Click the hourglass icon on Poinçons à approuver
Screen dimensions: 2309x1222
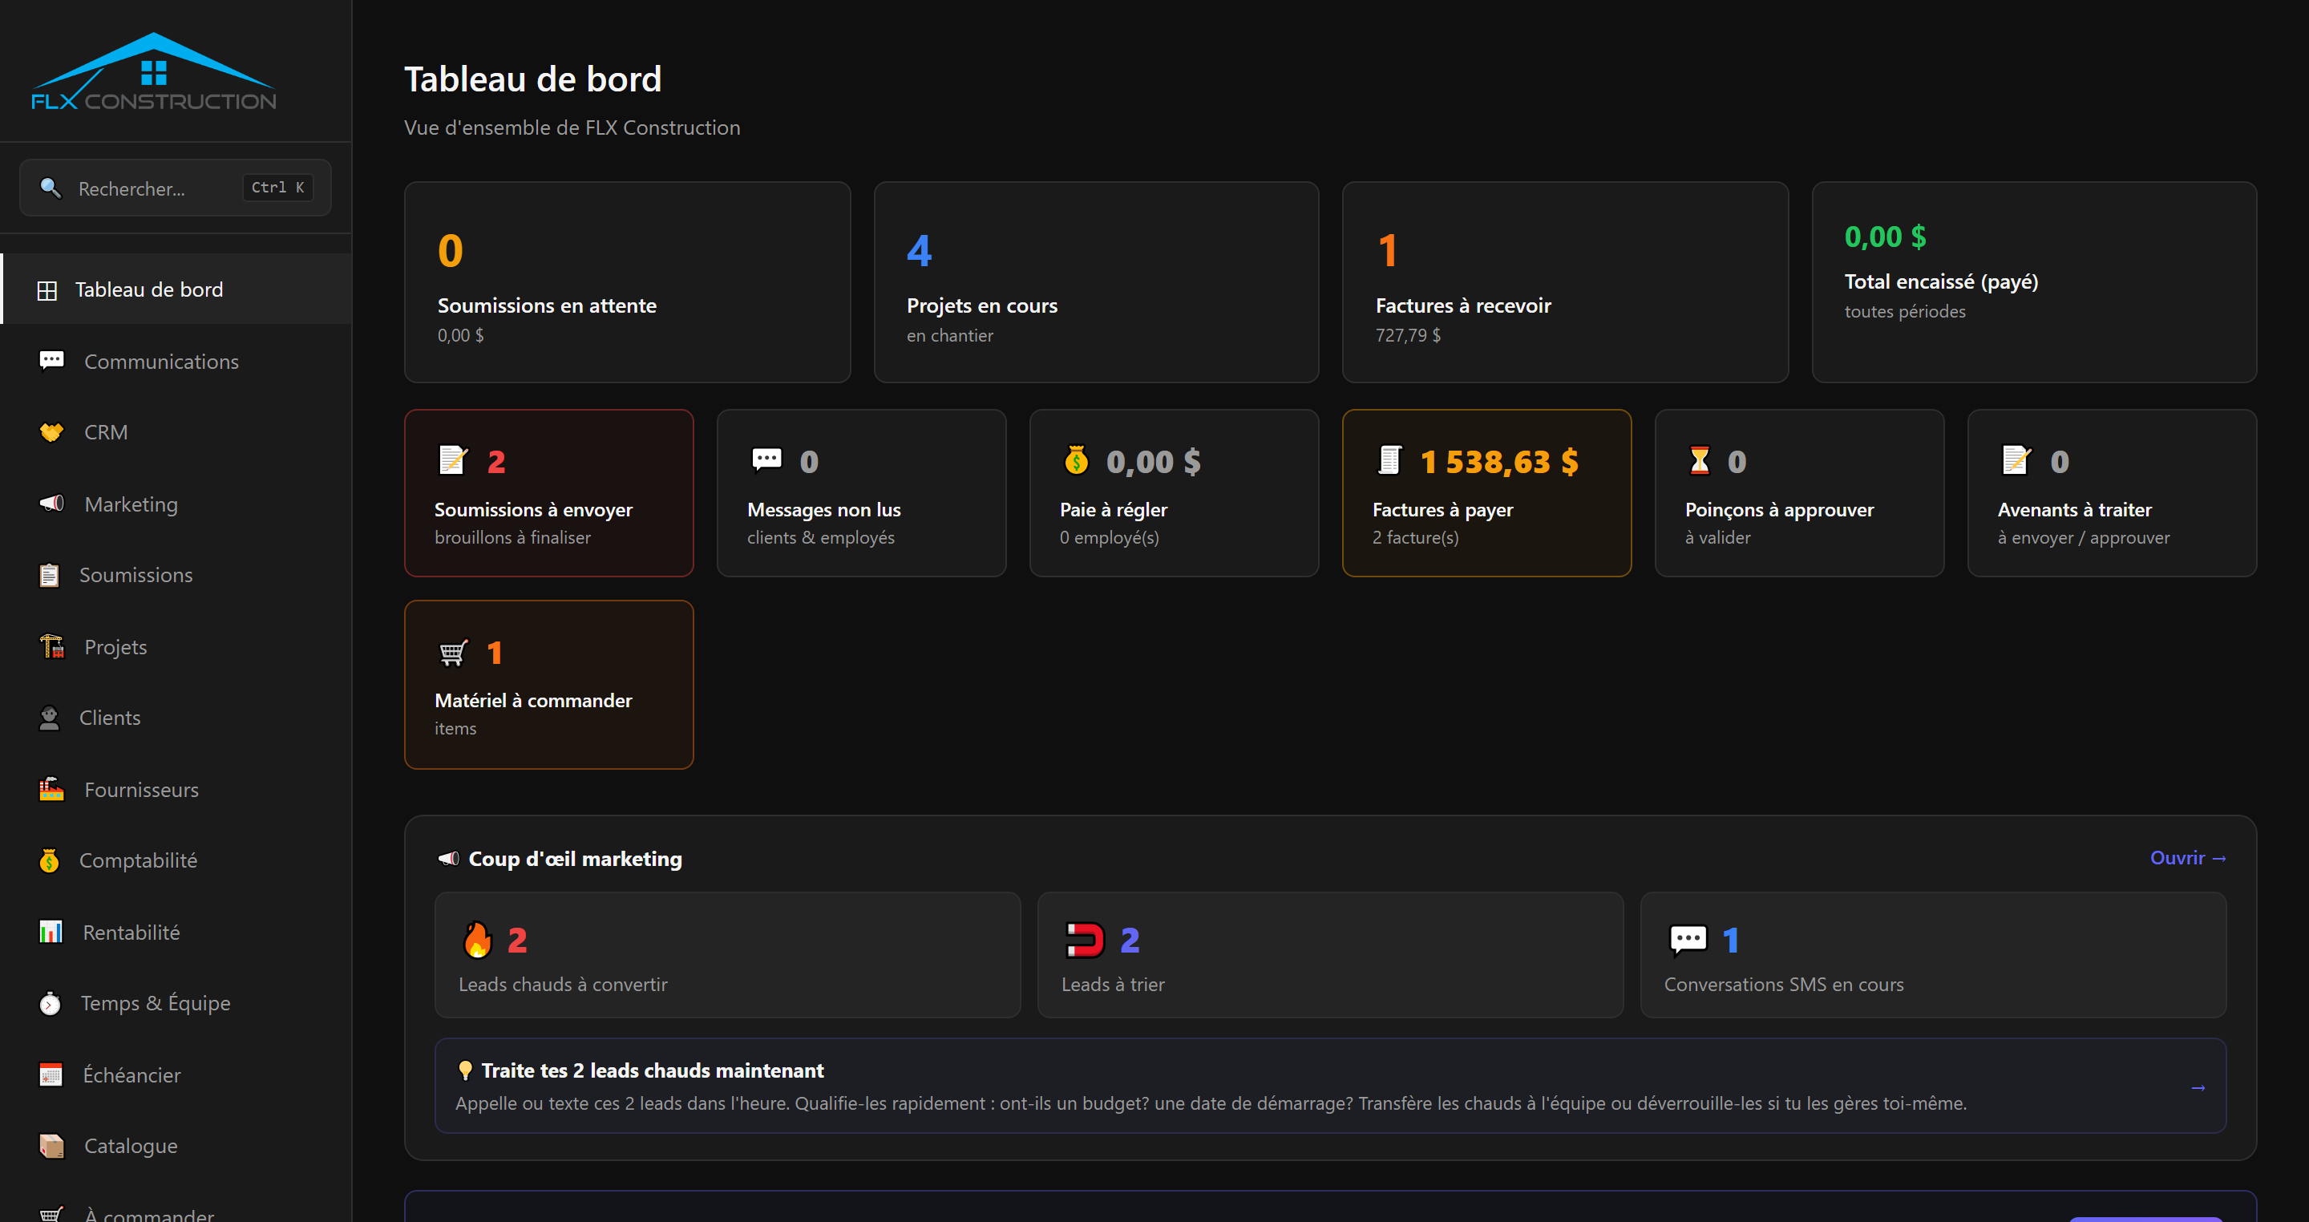(x=1700, y=461)
